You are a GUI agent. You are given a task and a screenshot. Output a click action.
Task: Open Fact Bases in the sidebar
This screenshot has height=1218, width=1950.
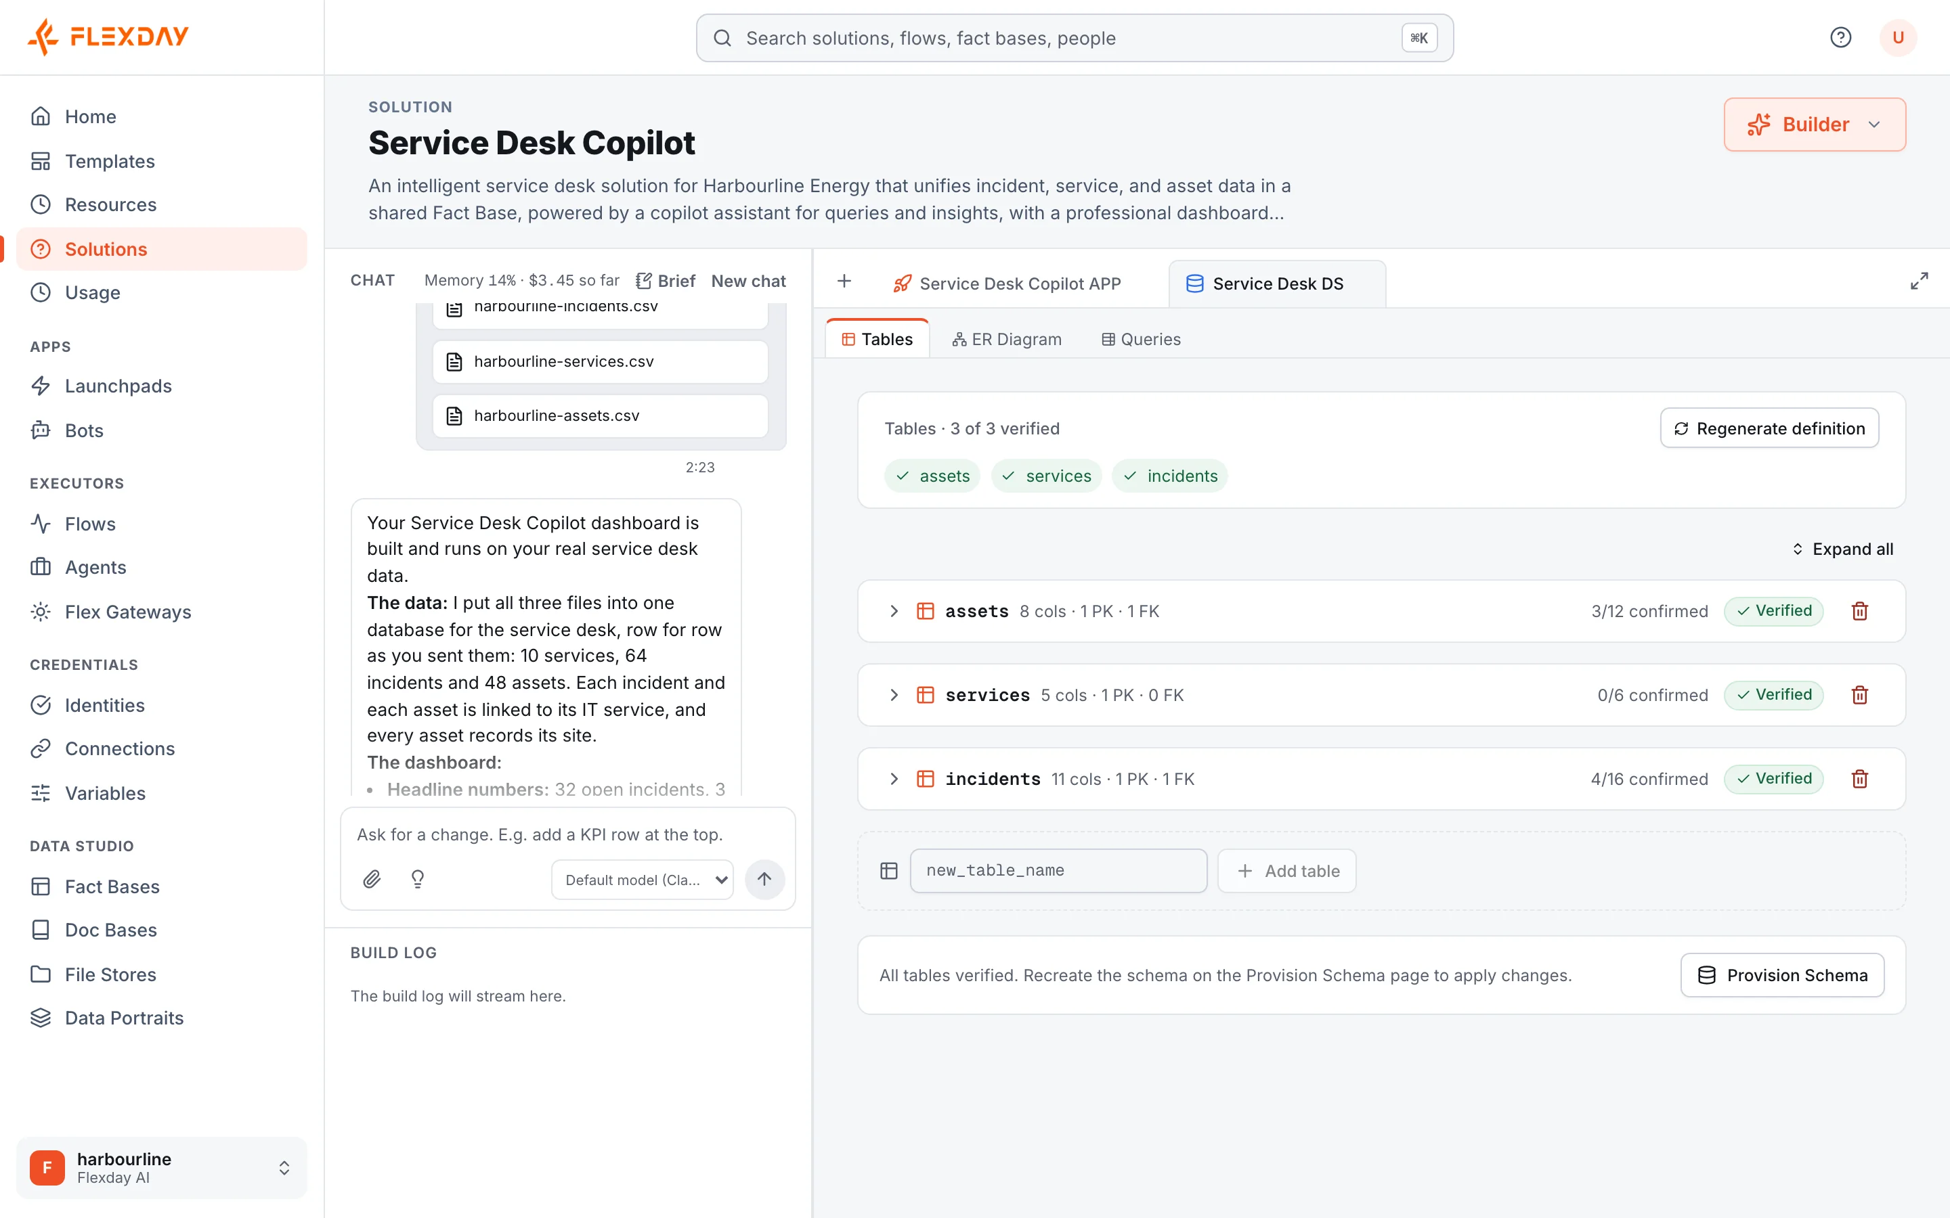pyautogui.click(x=161, y=886)
